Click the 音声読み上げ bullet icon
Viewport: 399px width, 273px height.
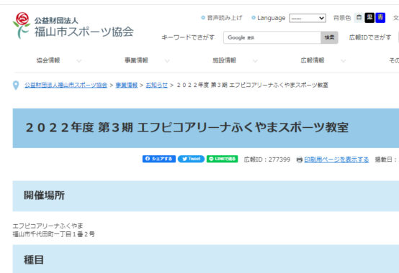tap(203, 18)
